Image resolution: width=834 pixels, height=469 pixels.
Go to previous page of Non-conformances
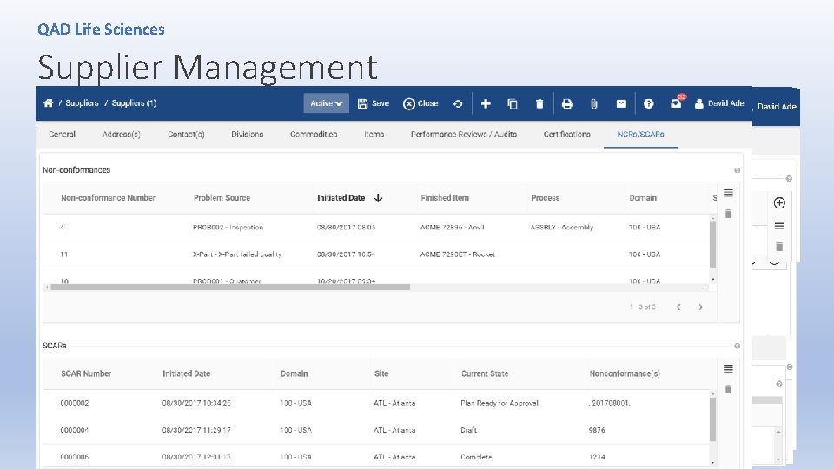click(x=678, y=307)
